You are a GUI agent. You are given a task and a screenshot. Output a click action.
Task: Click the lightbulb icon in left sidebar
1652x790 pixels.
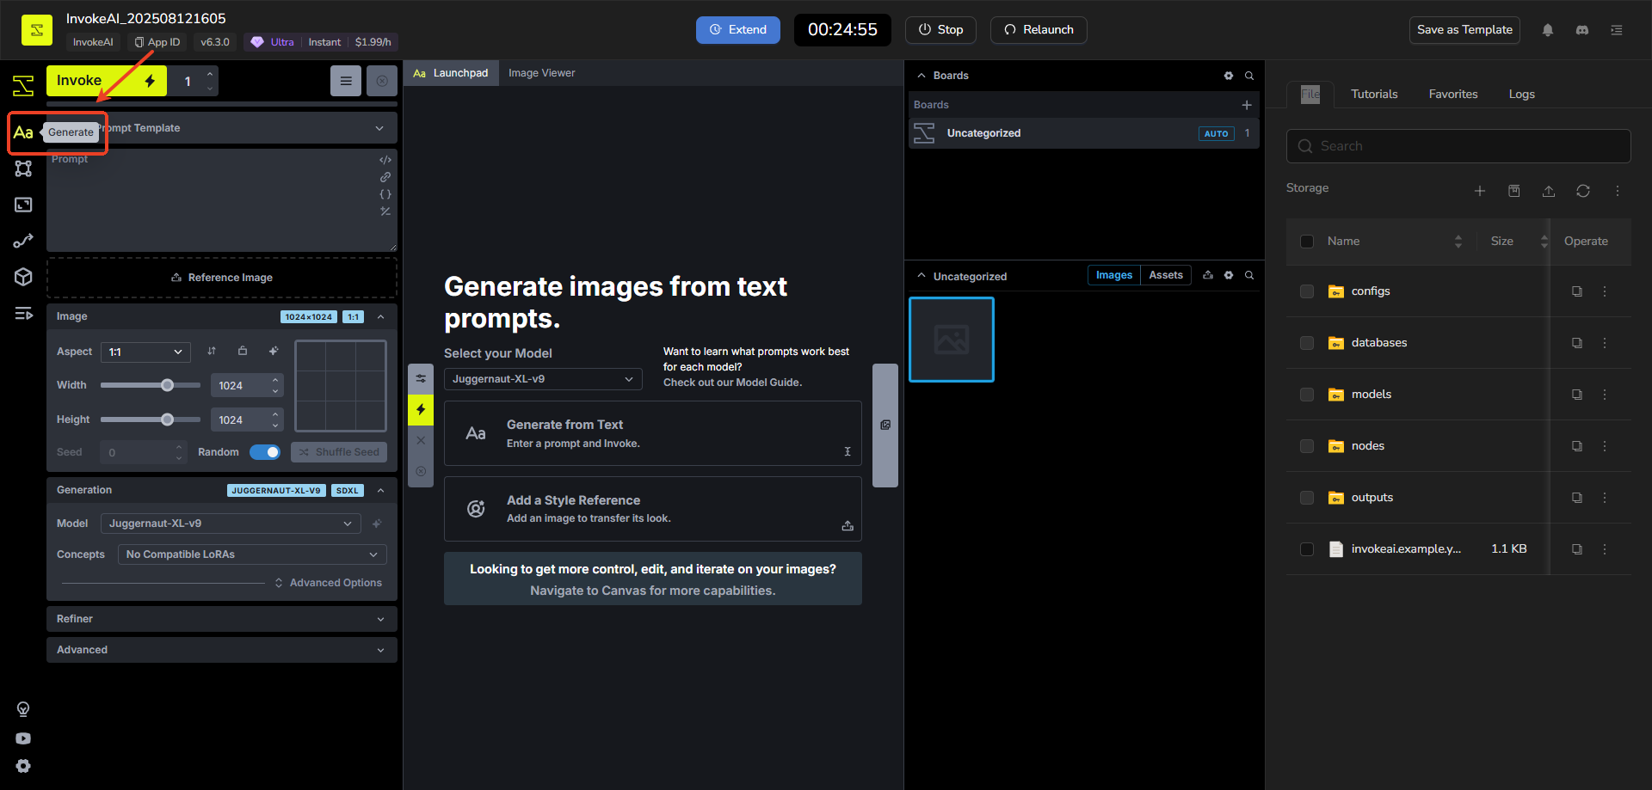coord(23,709)
